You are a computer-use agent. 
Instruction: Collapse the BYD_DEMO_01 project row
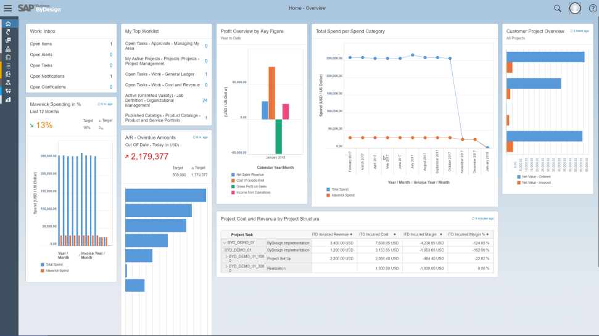tap(225, 243)
